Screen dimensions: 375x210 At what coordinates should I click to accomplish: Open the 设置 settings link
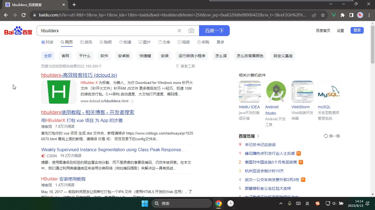[340, 31]
